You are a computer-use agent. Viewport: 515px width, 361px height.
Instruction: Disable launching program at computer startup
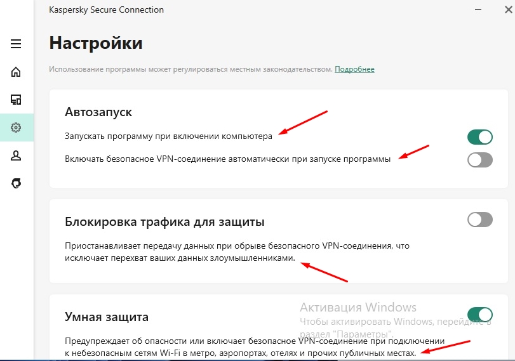480,137
